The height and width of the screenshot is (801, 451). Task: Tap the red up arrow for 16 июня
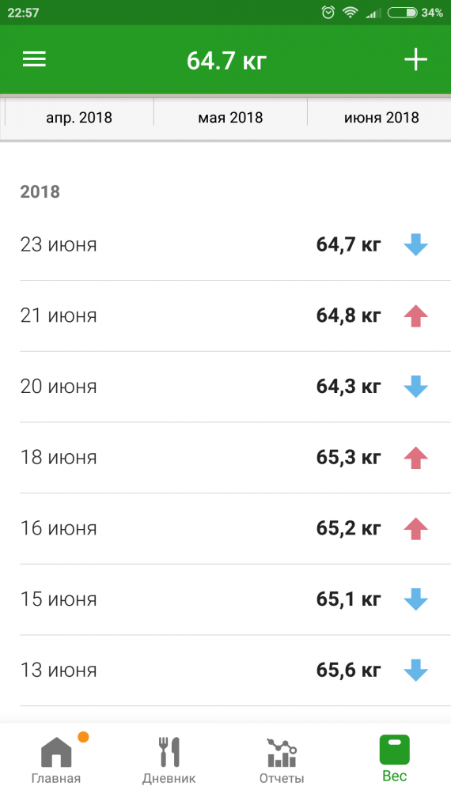[415, 529]
